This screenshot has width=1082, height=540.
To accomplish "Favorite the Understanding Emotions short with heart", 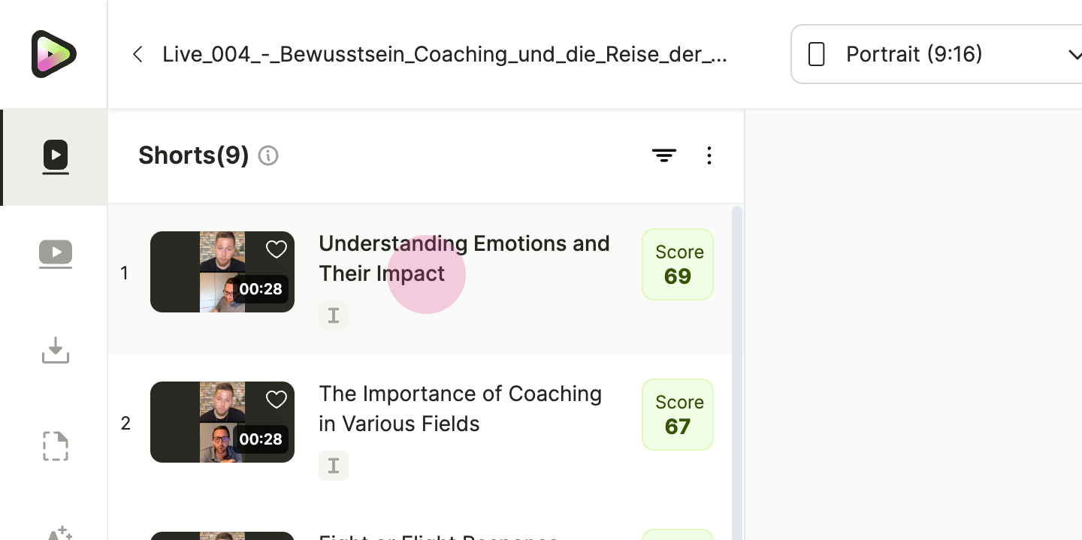I will pyautogui.click(x=277, y=249).
